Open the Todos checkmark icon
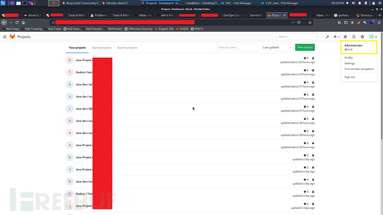 coord(362,37)
